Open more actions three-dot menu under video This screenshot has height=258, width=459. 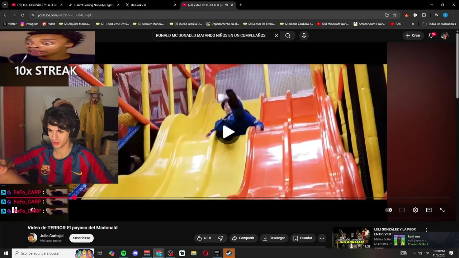[322, 238]
